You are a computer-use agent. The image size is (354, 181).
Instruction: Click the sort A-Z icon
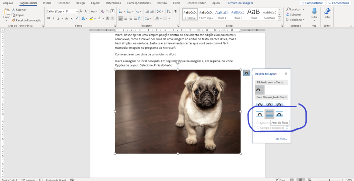click(x=169, y=11)
